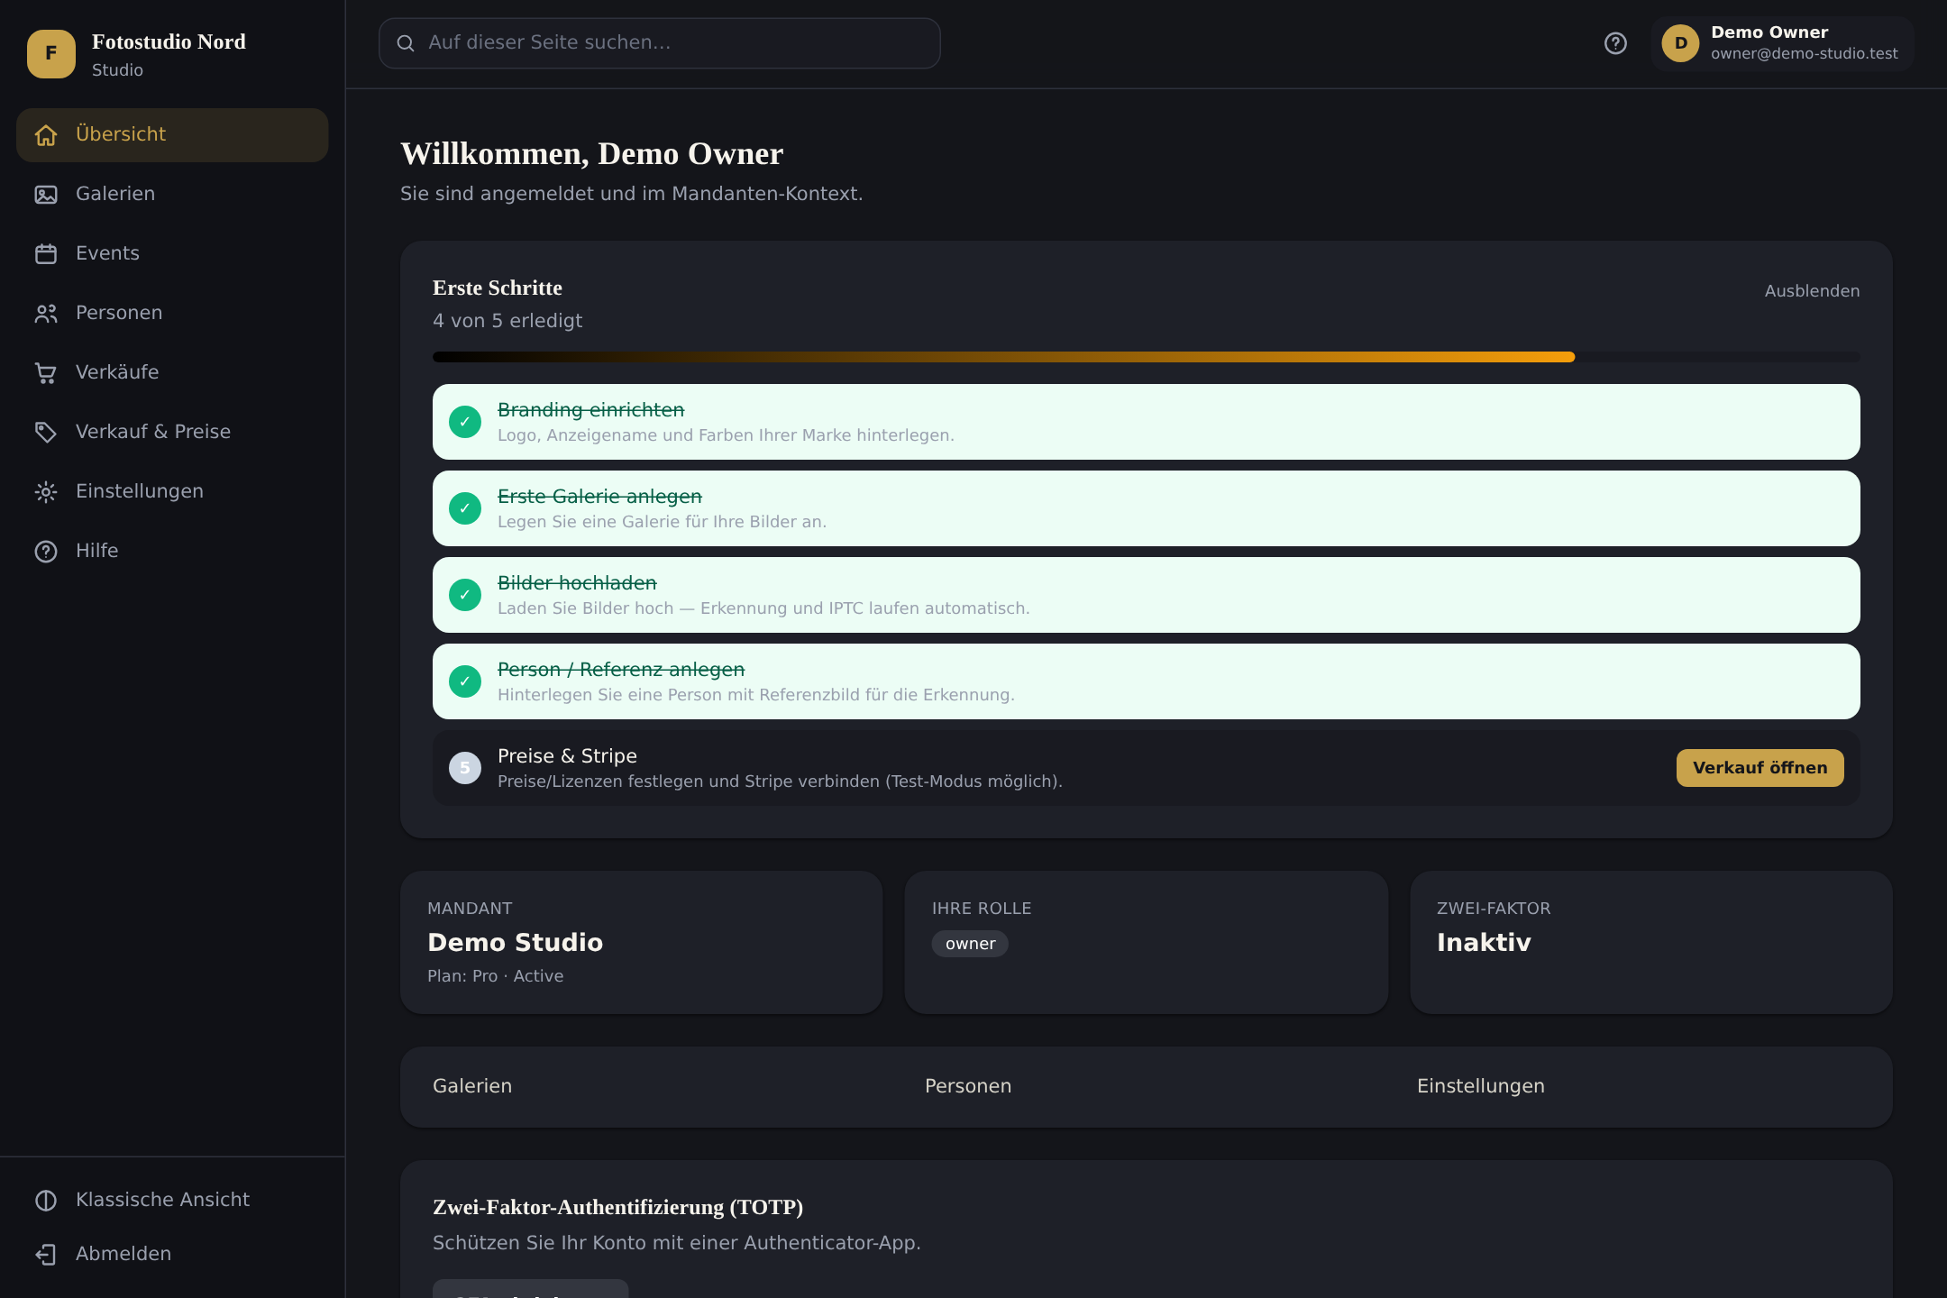Screen dimensions: 1947x1298
Task: Click the Person / Referenz anlegen step title
Action: (x=621, y=670)
